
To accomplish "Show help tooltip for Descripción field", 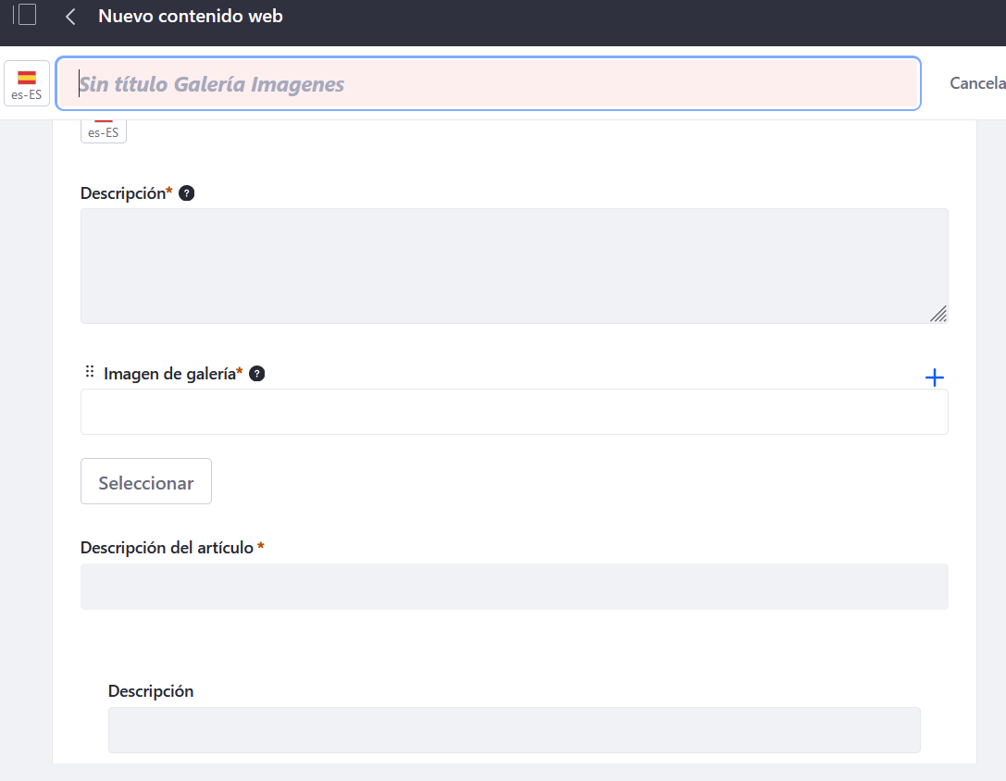I will pos(186,193).
